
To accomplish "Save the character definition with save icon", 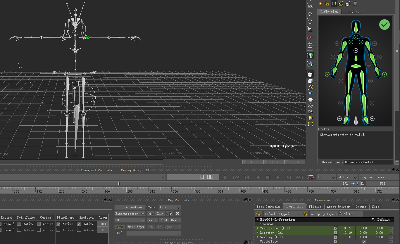I will click(349, 4).
